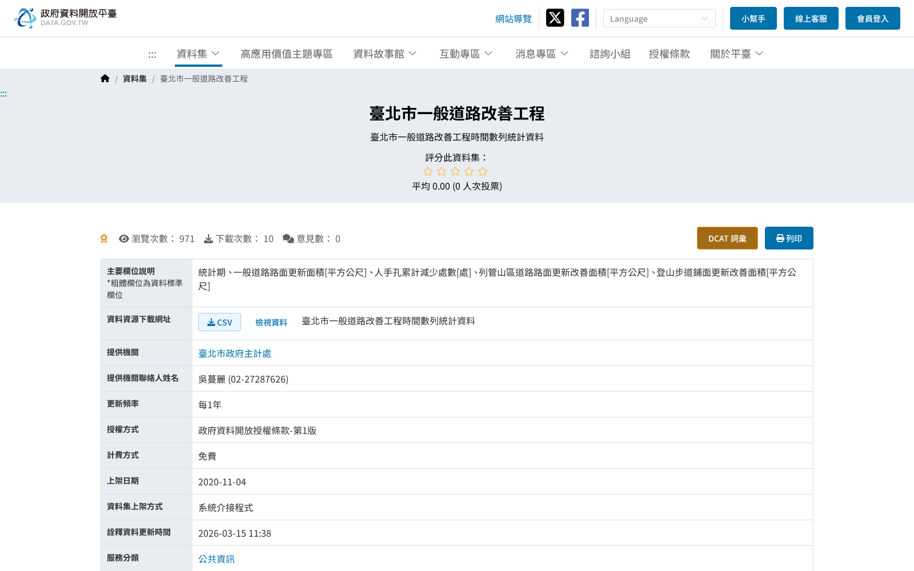Rate dataset three stars
The width and height of the screenshot is (914, 571).
tap(455, 171)
